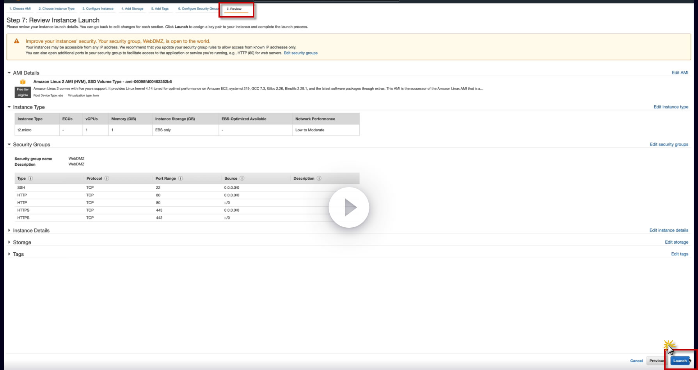Open the Edit instance details link
The image size is (698, 370).
(669, 230)
